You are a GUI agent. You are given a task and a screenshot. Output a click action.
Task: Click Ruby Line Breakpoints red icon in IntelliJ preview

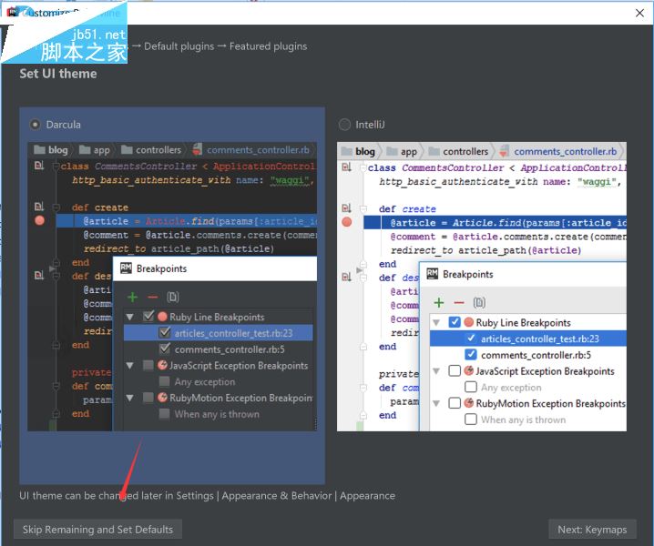(x=469, y=322)
